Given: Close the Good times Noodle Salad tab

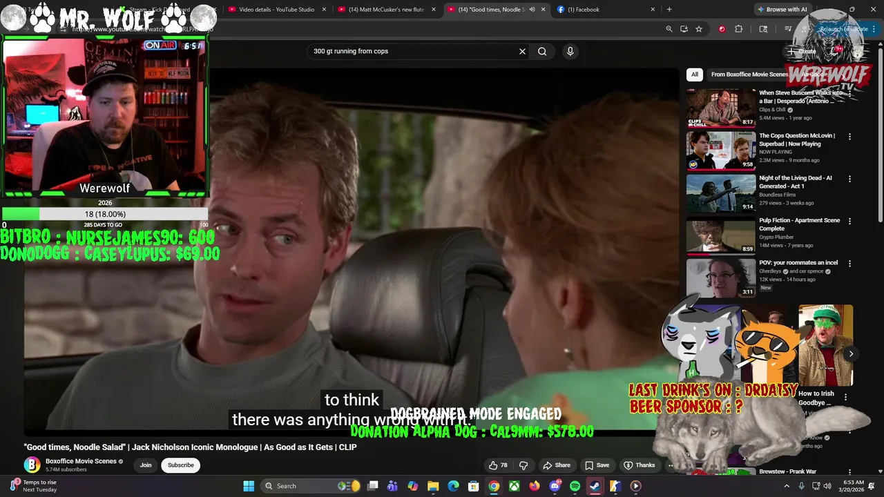Looking at the screenshot, I should [x=544, y=10].
